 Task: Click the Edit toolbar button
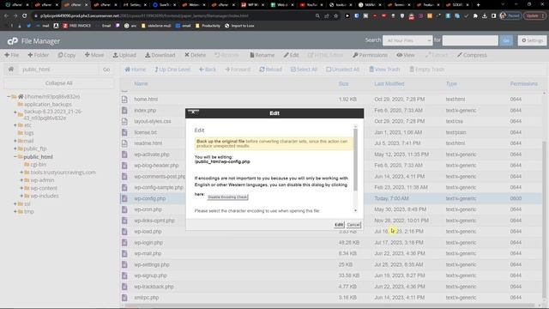(x=292, y=55)
